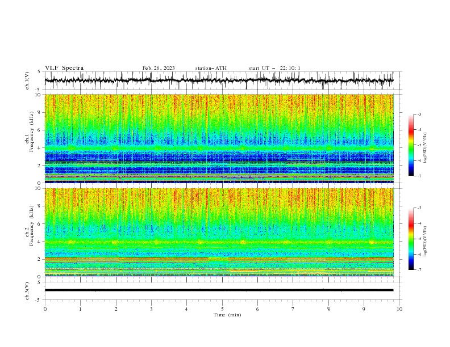Click time axis tick label "9"
The image size is (450, 347).
coord(364,309)
